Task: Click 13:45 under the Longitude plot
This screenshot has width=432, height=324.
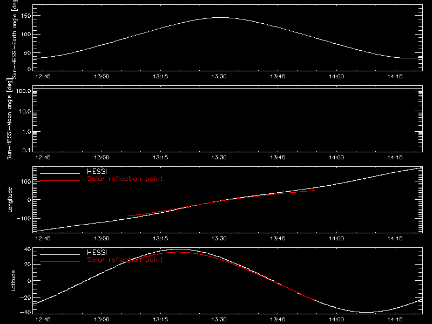Action: 278,238
